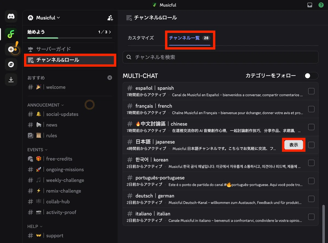Check the português-portuguese channel box
The width and height of the screenshot is (328, 243).
311,181
